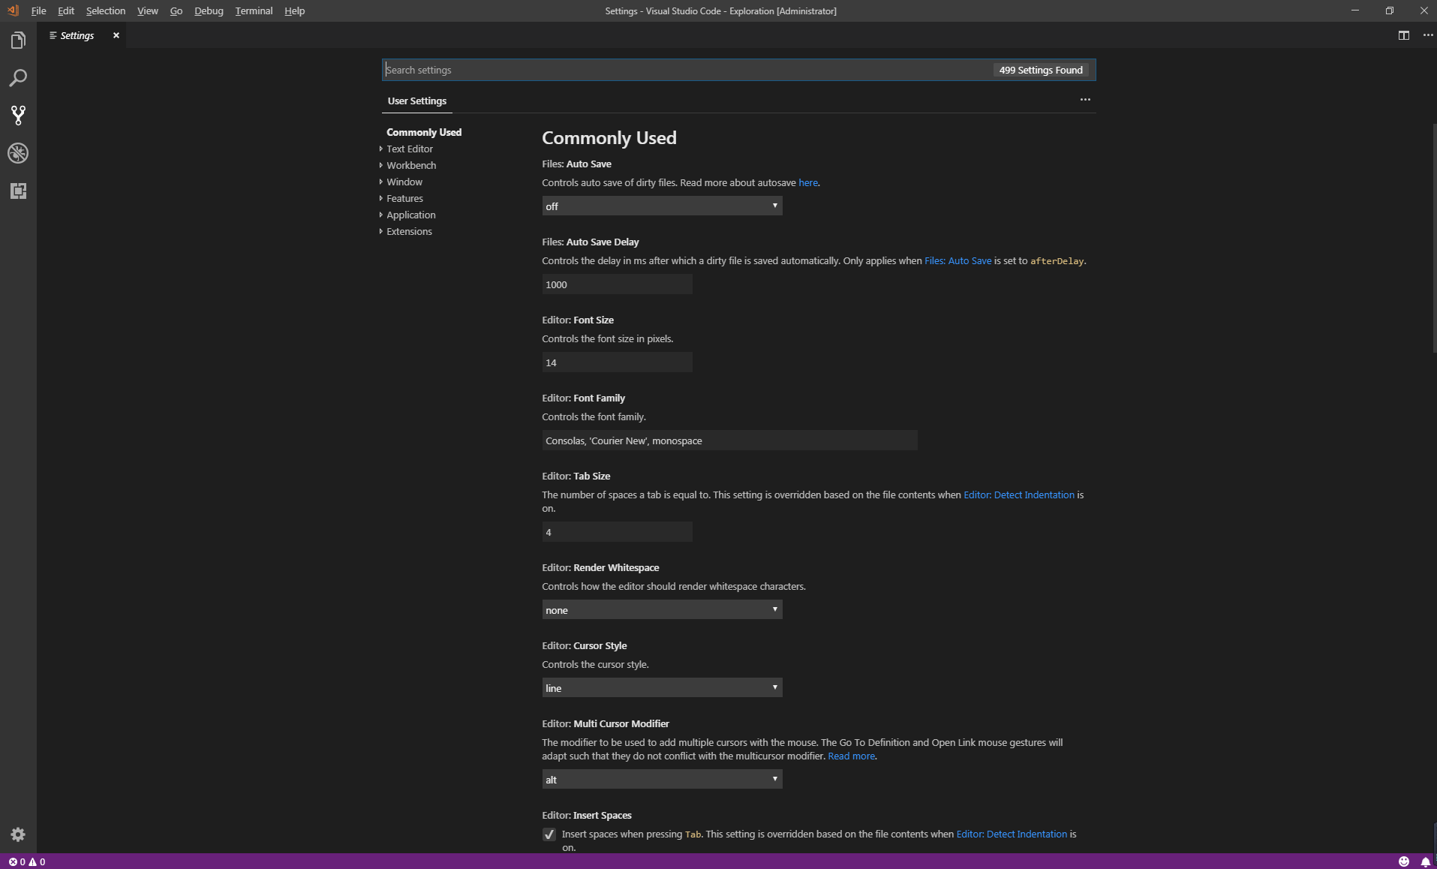Switch to the User Settings tab

click(x=416, y=101)
